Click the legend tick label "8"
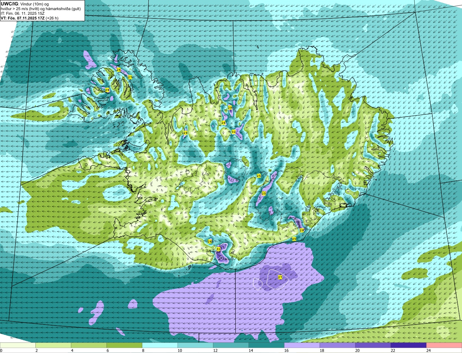 pos(143,350)
